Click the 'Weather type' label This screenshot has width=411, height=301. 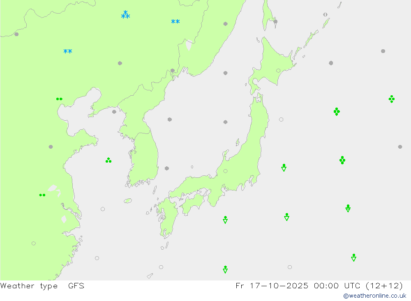29,286
